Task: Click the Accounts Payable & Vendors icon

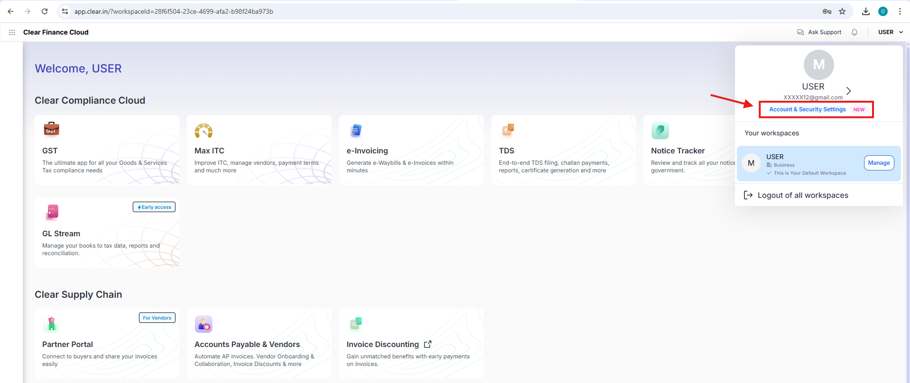Action: (203, 324)
